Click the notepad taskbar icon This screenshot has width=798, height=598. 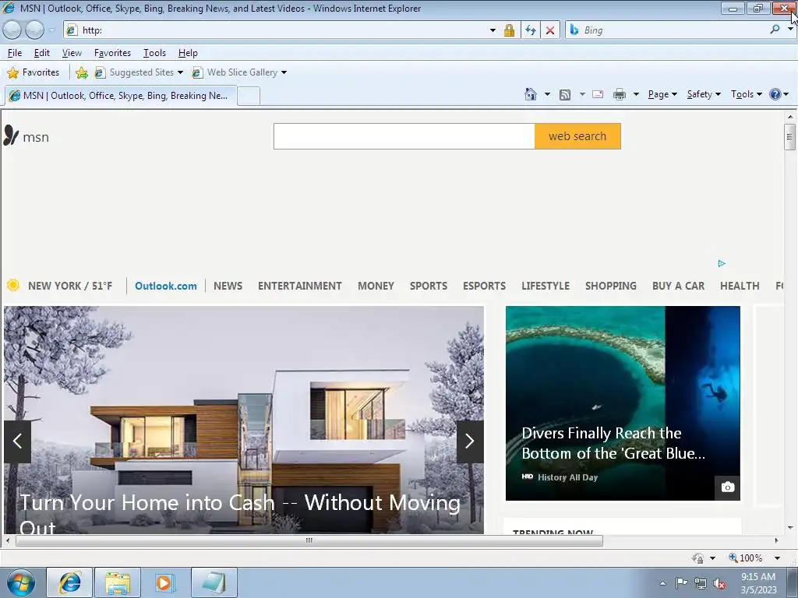click(214, 582)
